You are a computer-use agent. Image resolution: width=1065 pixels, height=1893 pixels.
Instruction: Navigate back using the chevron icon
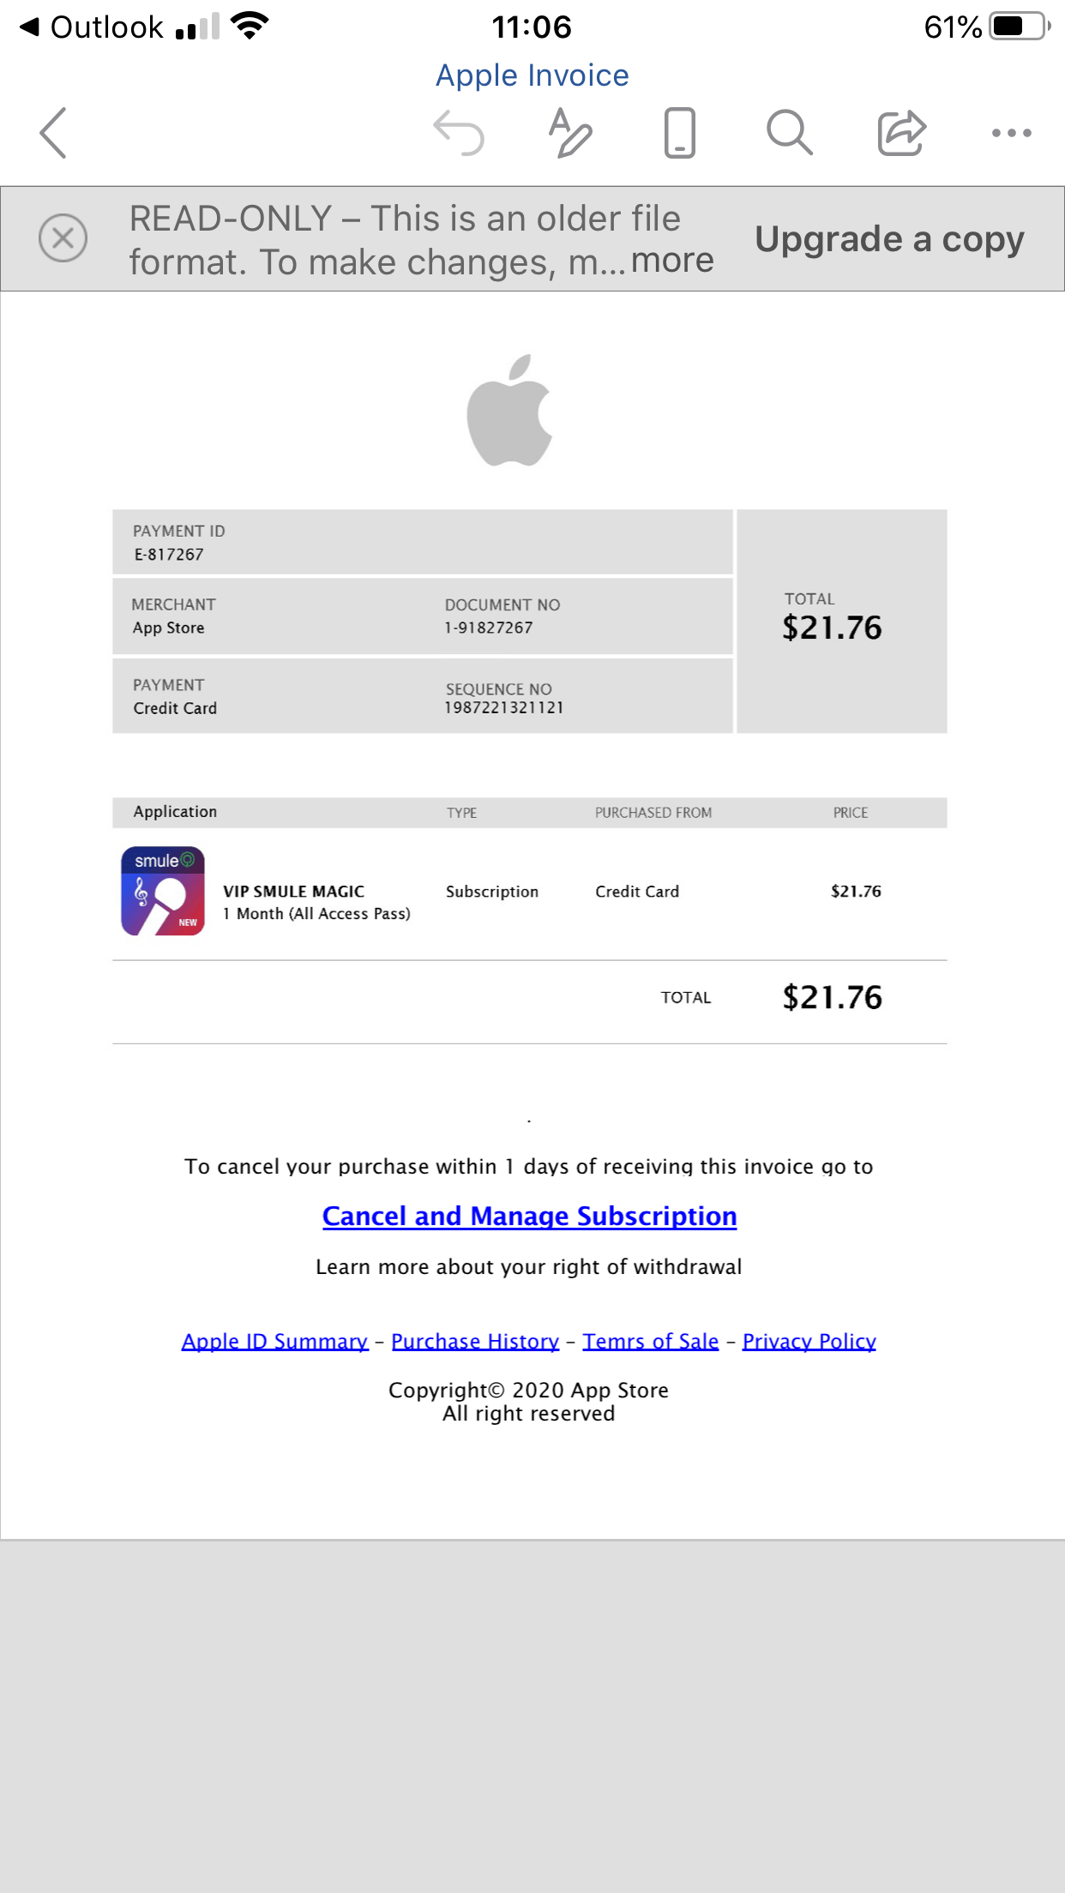point(53,133)
